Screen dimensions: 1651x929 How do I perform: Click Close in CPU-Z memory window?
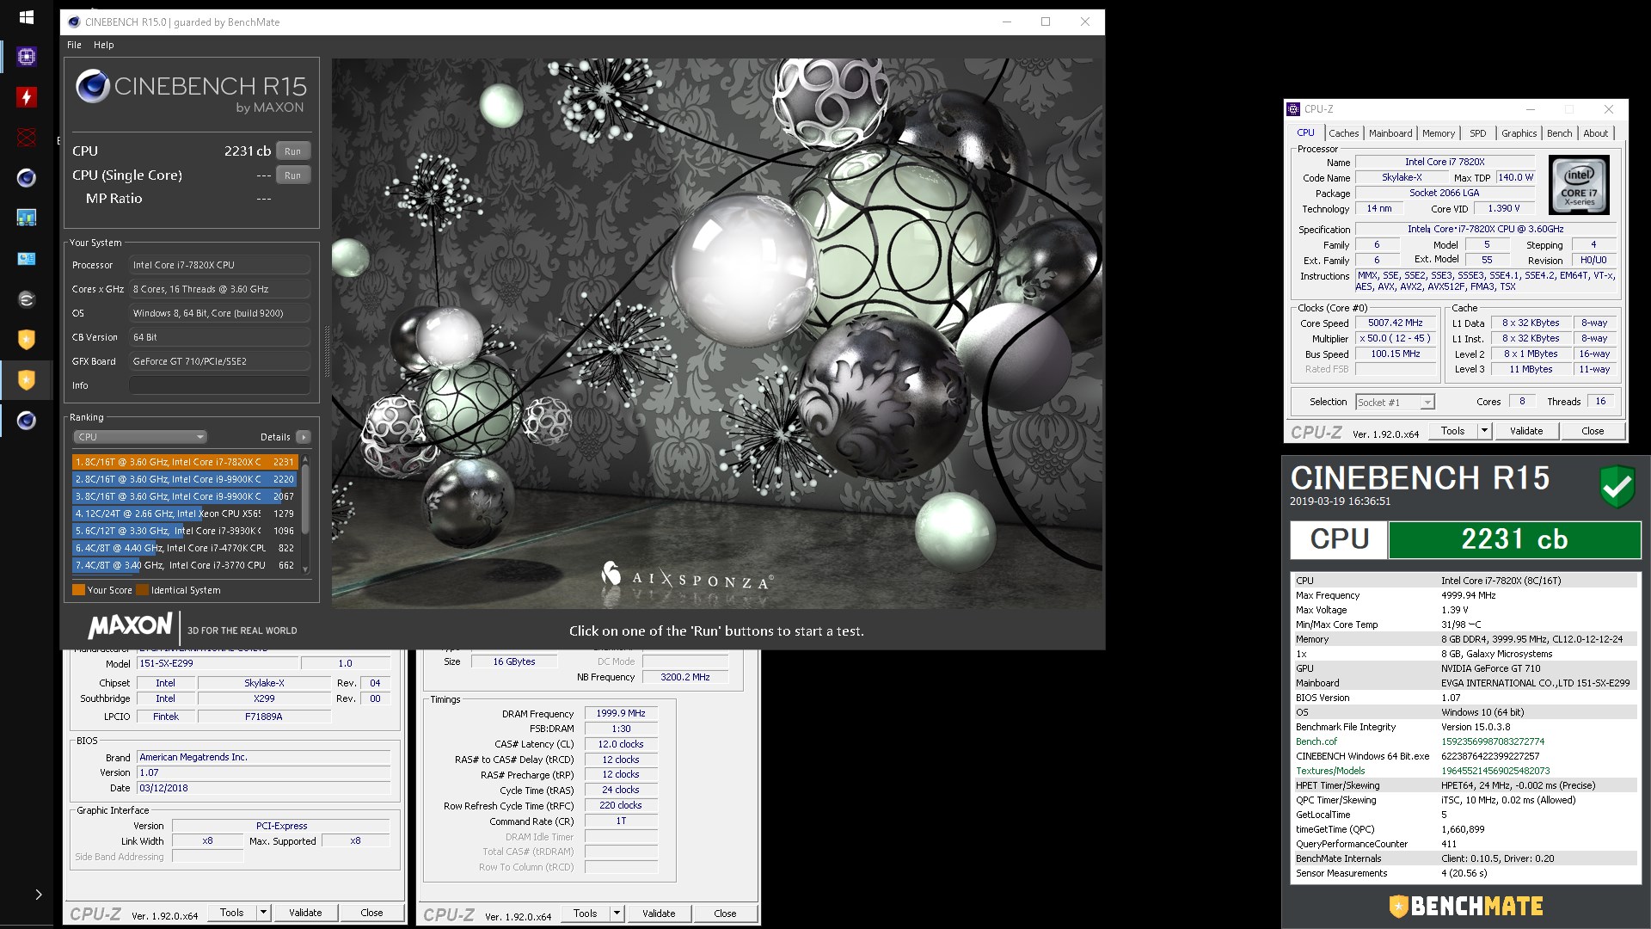(725, 914)
